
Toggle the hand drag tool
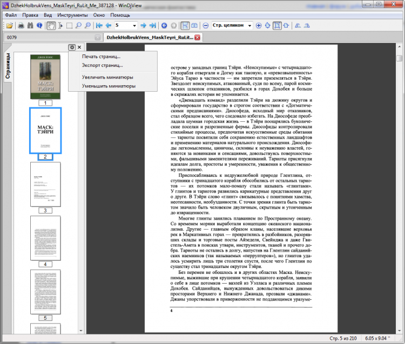click(x=52, y=25)
